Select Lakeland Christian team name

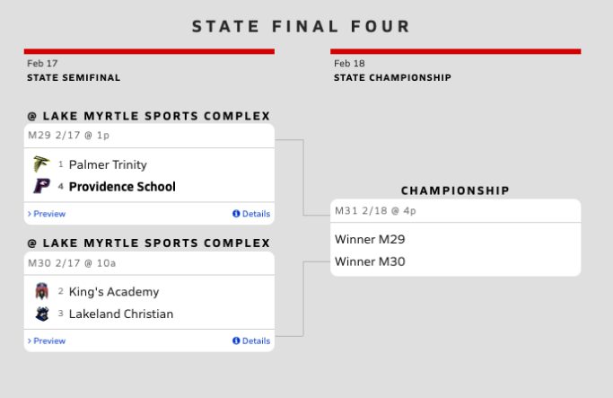[121, 314]
